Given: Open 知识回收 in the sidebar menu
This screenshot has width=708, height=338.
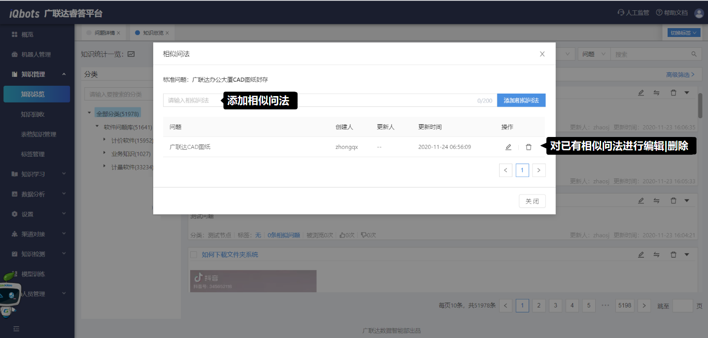Looking at the screenshot, I should pos(33,114).
